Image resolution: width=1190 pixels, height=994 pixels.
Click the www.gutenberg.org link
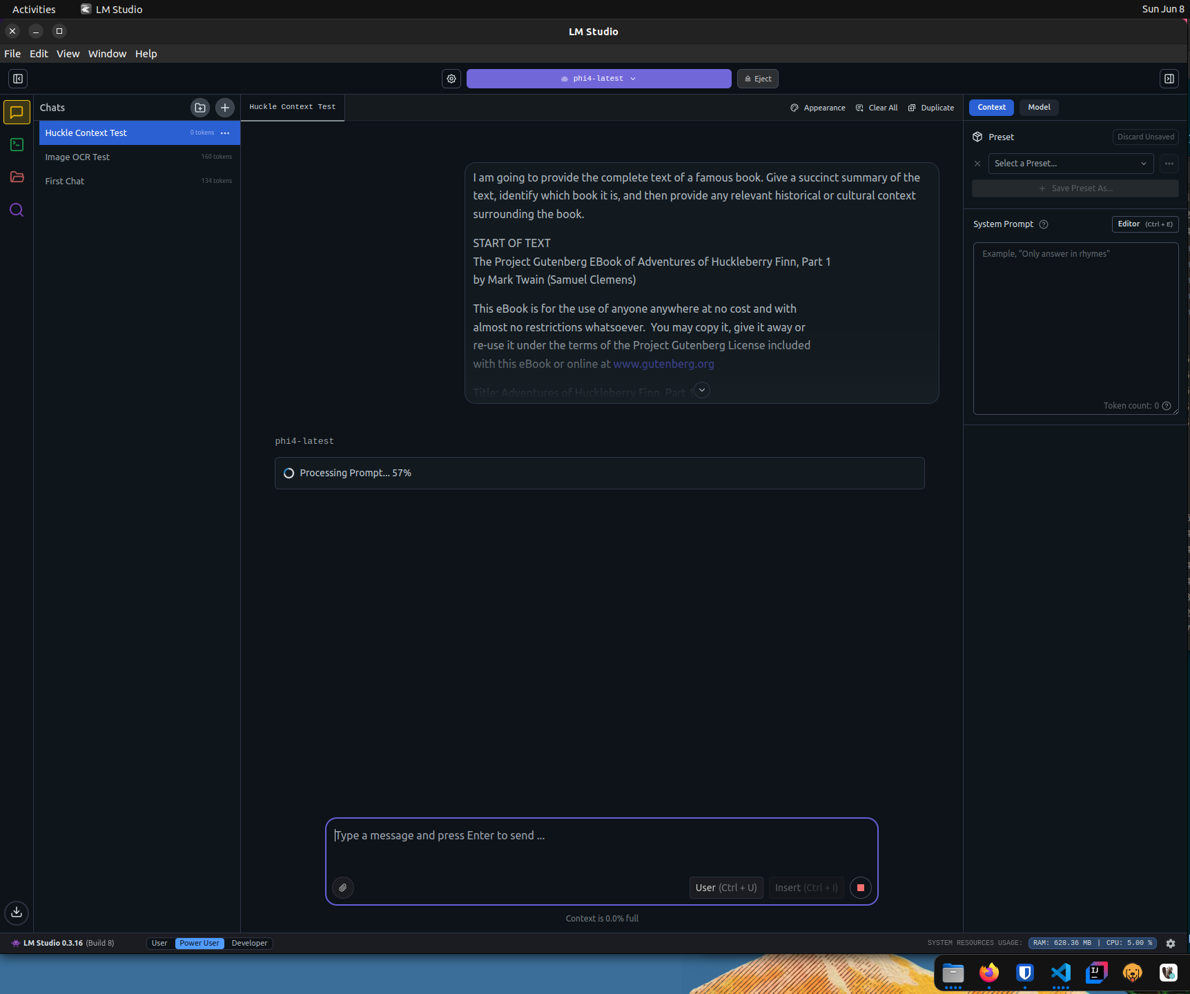pos(663,364)
